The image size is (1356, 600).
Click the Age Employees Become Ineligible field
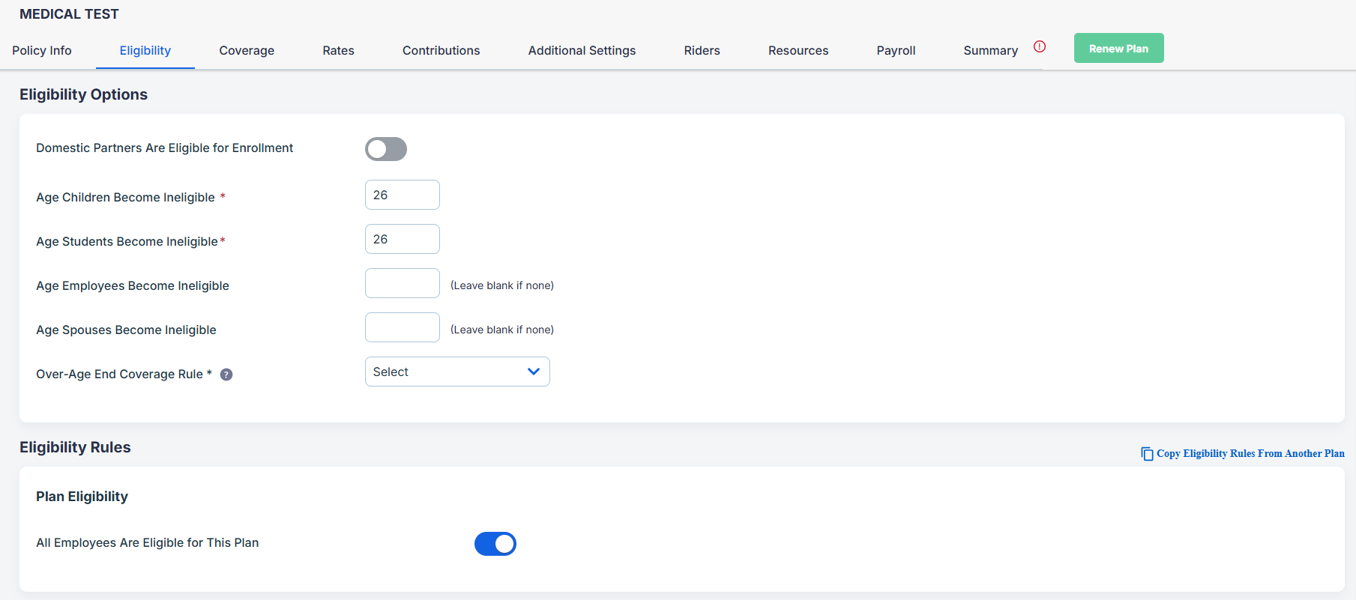(x=402, y=283)
